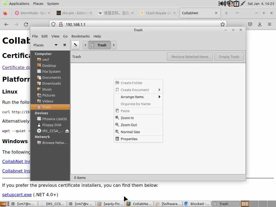This screenshot has width=276, height=207.
Task: Open the View menu in Trash window
Action: [x=55, y=36]
